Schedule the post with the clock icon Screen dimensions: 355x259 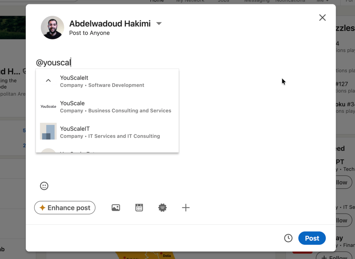[x=288, y=238]
